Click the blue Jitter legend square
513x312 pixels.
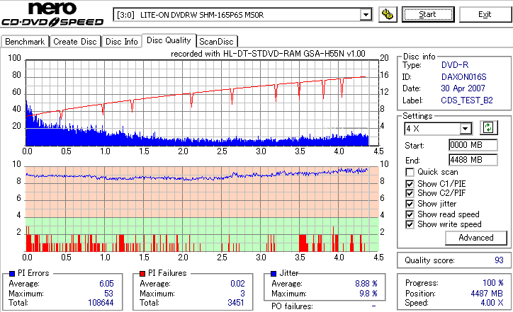click(x=274, y=274)
